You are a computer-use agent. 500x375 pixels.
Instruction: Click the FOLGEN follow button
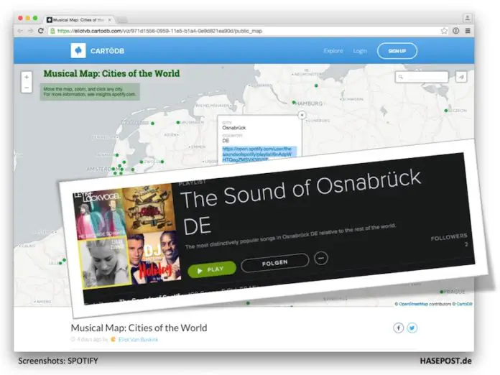coord(275,263)
